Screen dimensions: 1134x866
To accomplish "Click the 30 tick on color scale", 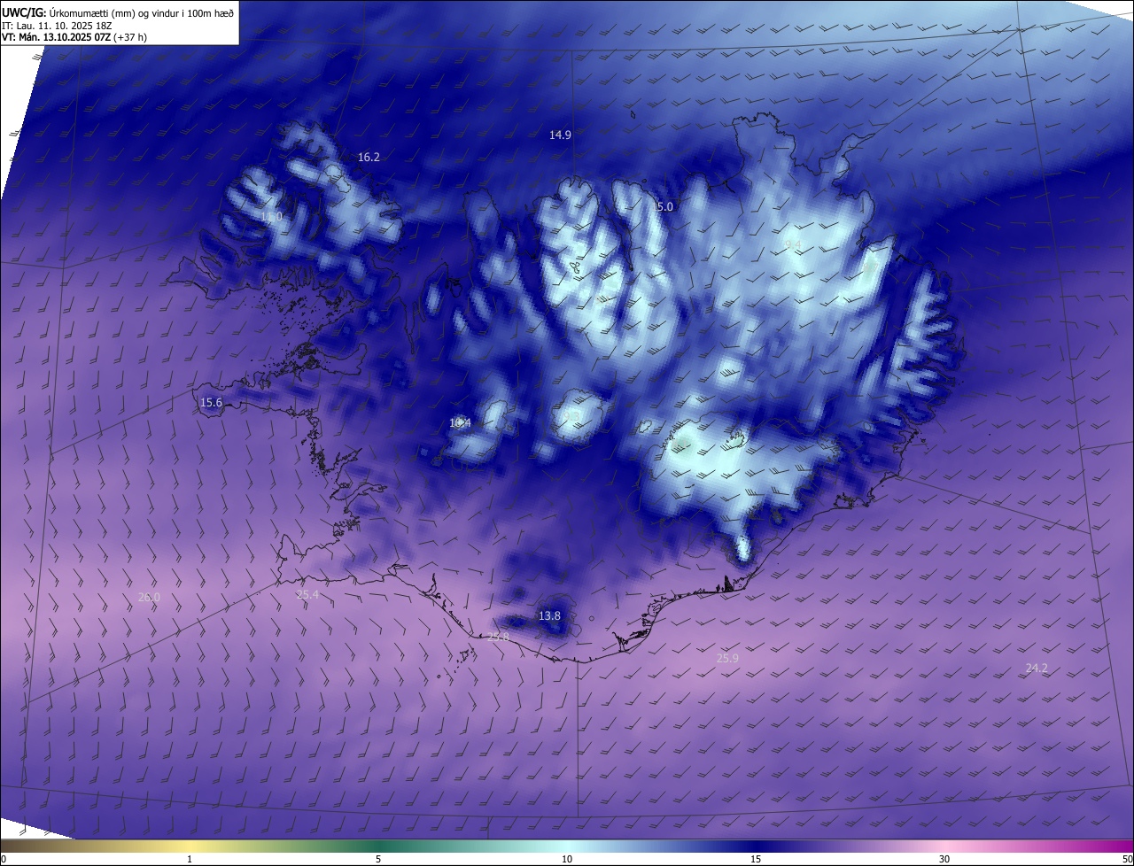I will tap(944, 860).
